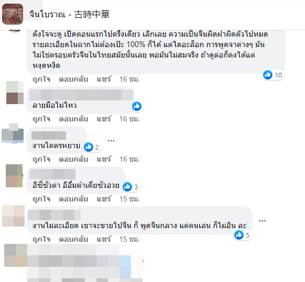View the 3 likes on อีซี่ซั่วต่า comment
The image size is (305, 282).
coord(130,187)
